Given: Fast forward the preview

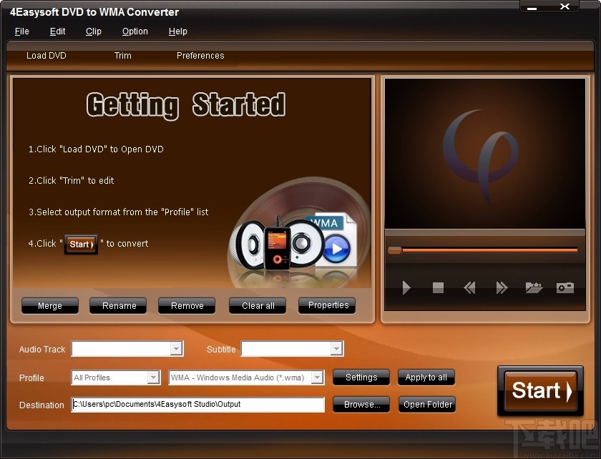Looking at the screenshot, I should 501,287.
